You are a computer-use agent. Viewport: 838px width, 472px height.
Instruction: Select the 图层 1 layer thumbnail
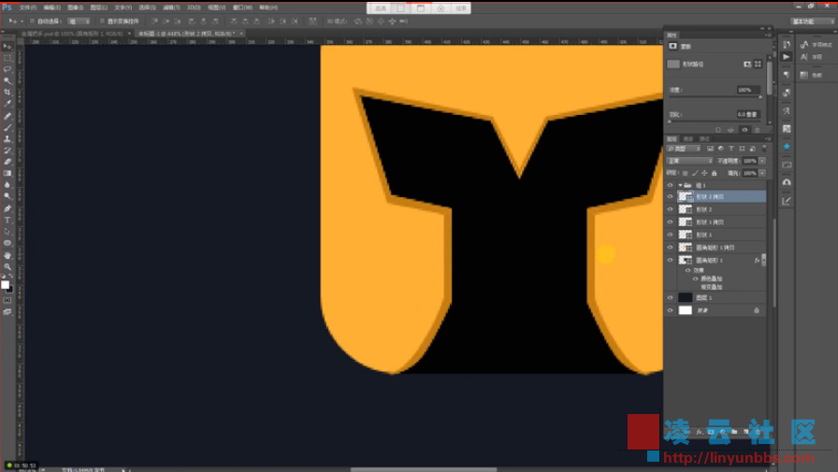tap(686, 297)
